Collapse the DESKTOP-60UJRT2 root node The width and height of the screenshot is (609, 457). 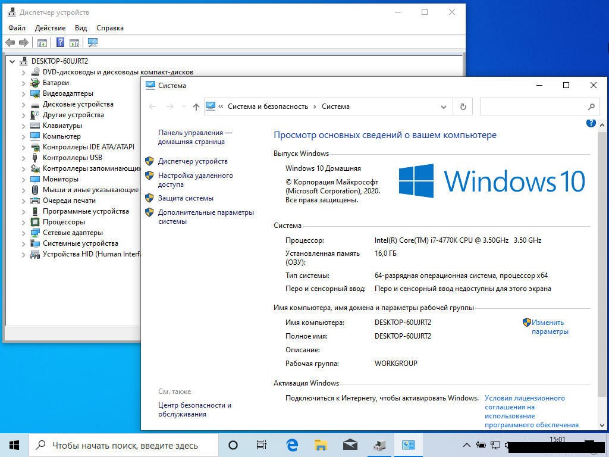12,61
